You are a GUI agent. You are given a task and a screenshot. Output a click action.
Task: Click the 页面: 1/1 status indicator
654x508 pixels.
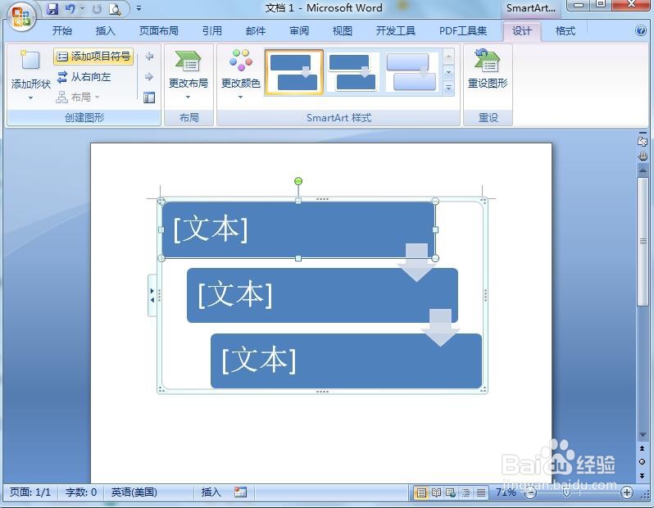[30, 492]
